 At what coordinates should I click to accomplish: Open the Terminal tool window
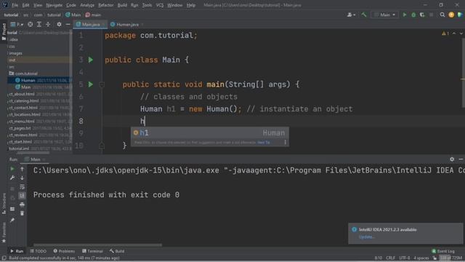click(92, 251)
